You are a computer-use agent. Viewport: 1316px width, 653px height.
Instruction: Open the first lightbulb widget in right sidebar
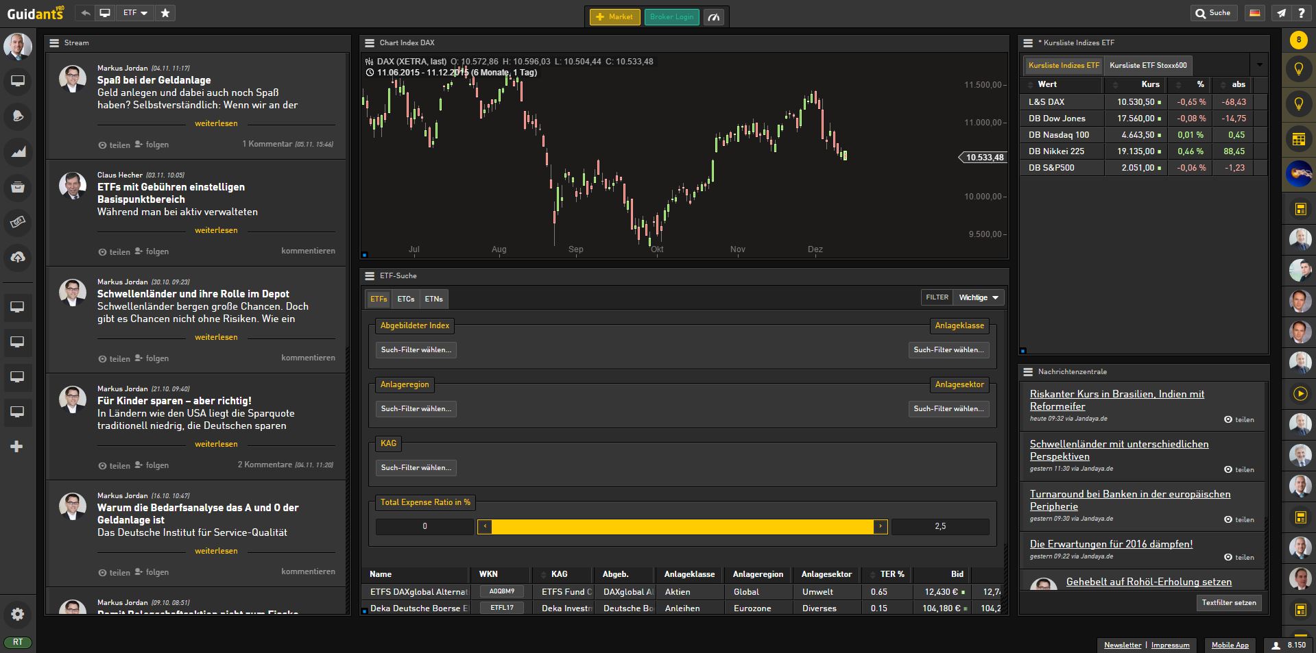(x=1298, y=69)
